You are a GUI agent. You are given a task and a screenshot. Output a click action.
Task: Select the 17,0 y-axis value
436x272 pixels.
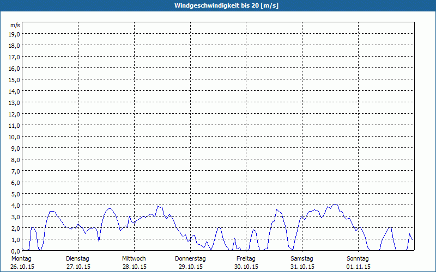click(x=14, y=57)
